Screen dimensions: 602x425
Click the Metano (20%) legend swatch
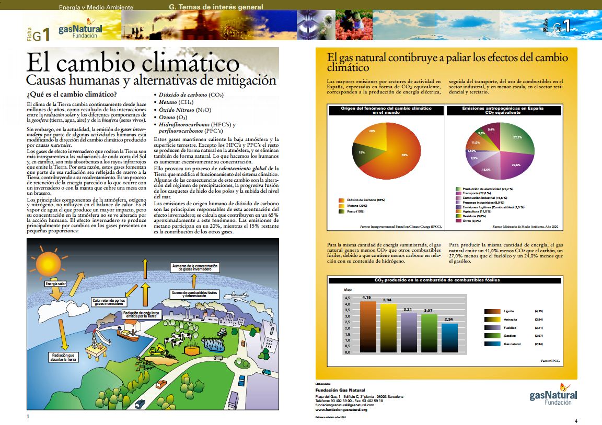(341, 206)
